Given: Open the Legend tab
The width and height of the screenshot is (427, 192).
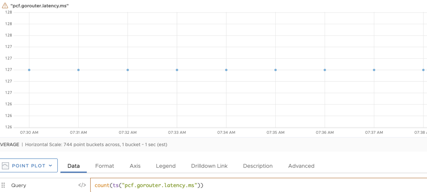Looking at the screenshot, I should (166, 166).
